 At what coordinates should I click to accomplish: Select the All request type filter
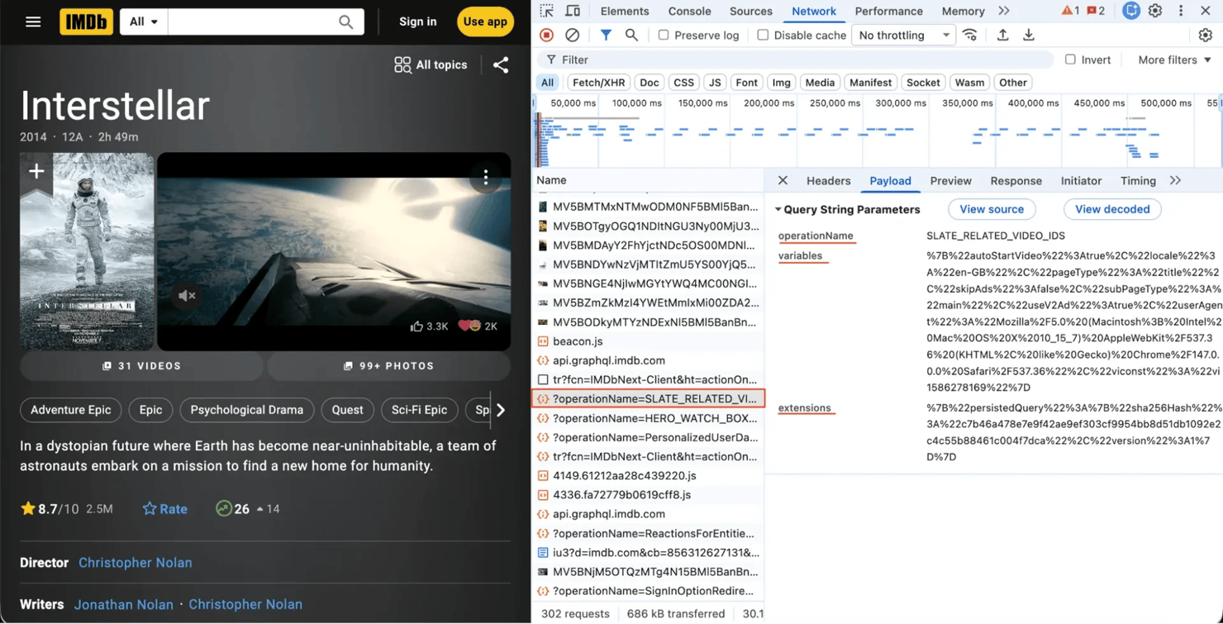pyautogui.click(x=547, y=83)
